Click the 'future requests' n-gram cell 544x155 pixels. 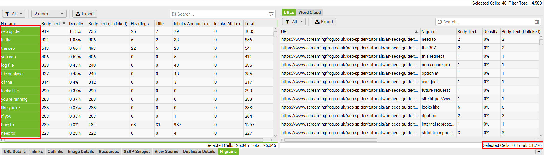pyautogui.click(x=438, y=90)
